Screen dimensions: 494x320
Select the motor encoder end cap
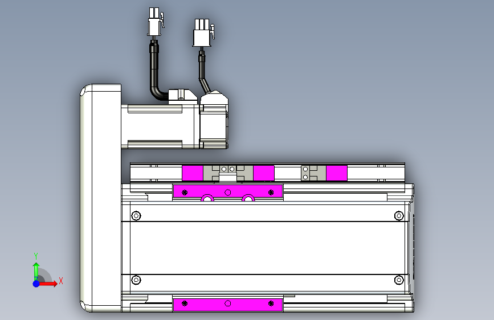coord(214,126)
